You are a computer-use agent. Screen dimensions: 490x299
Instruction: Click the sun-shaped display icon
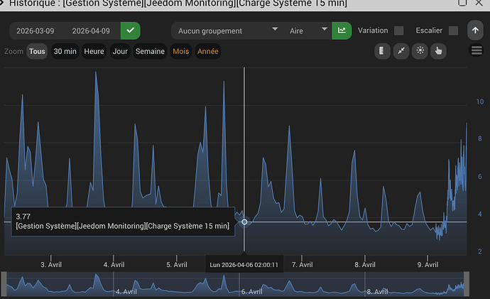click(x=420, y=50)
